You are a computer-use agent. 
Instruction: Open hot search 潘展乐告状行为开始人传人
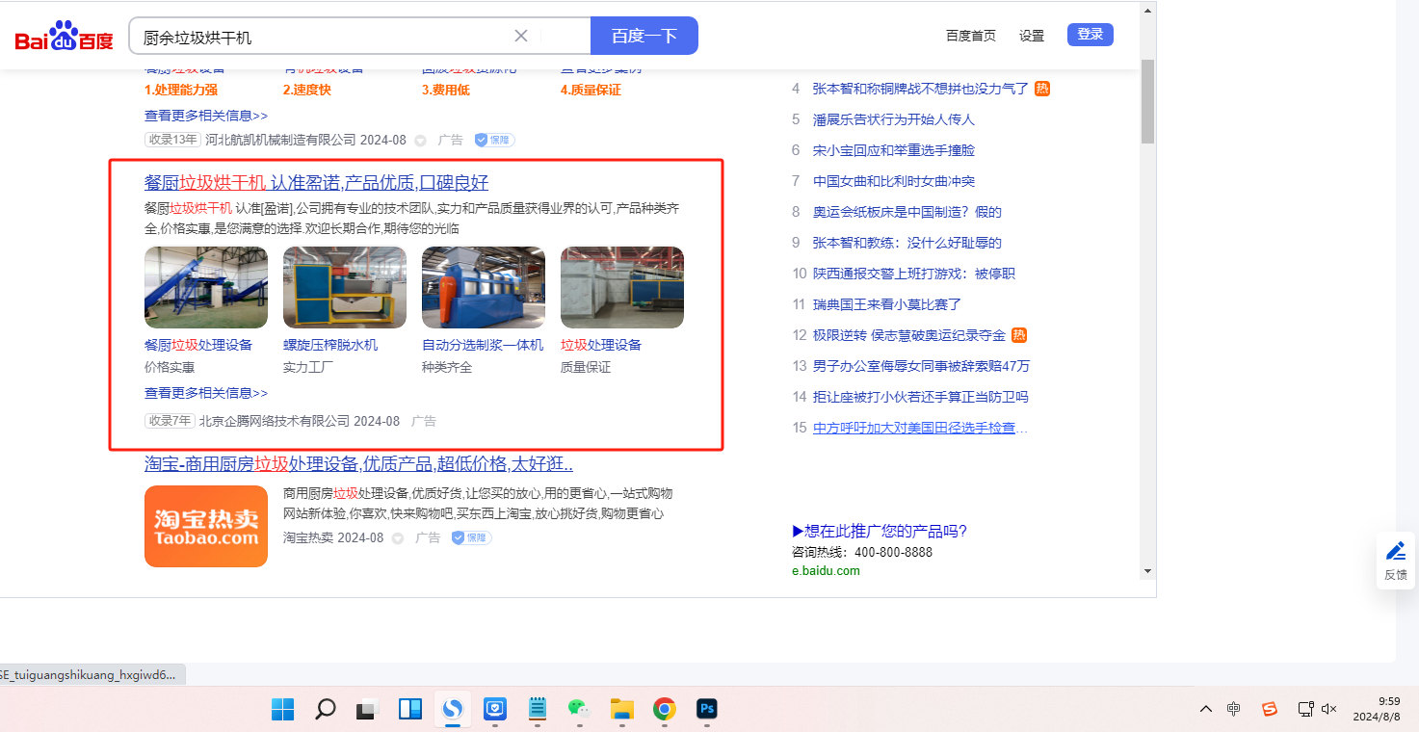pos(894,119)
